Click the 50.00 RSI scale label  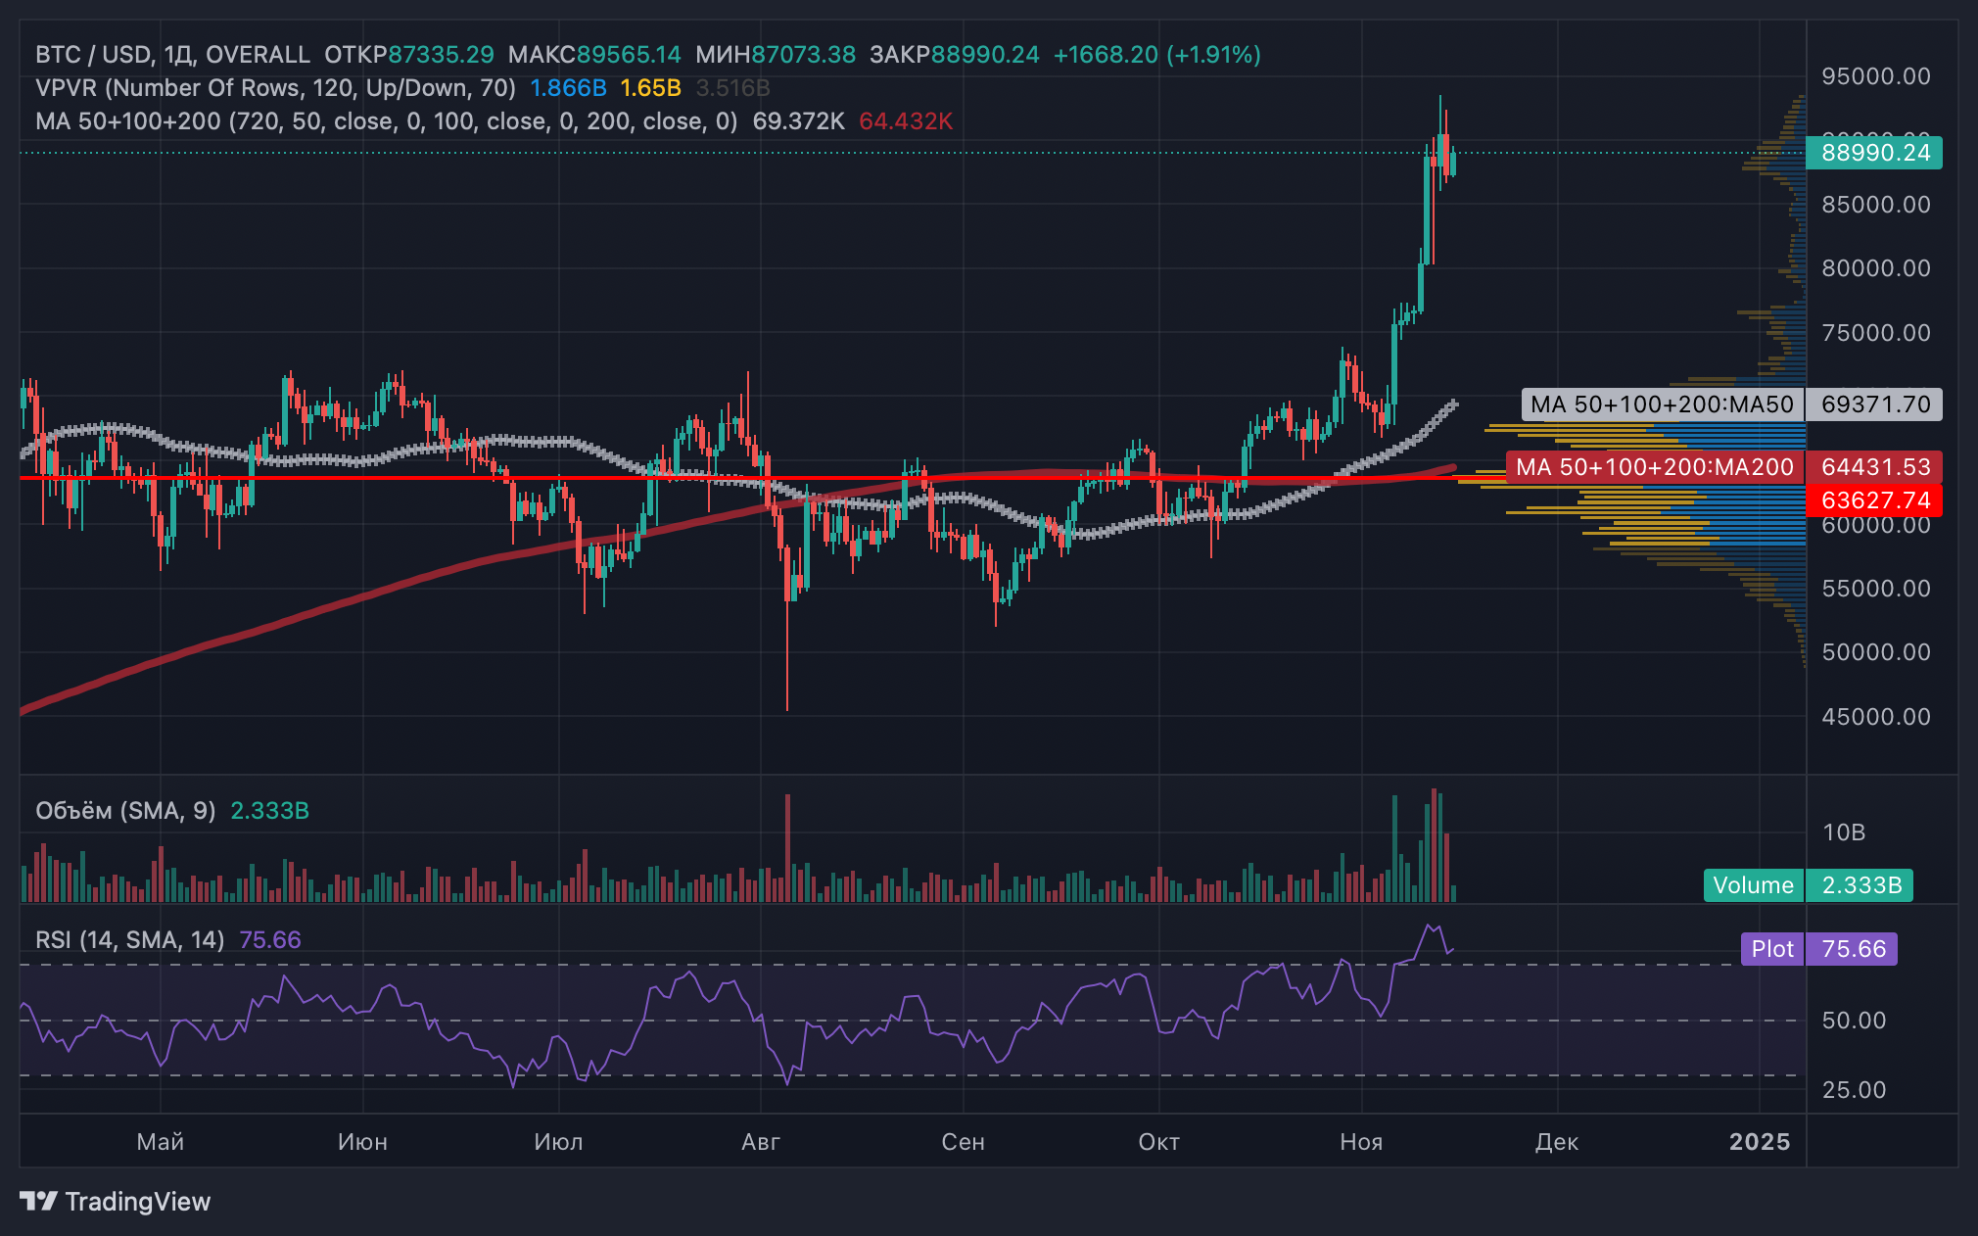coord(1853,1021)
